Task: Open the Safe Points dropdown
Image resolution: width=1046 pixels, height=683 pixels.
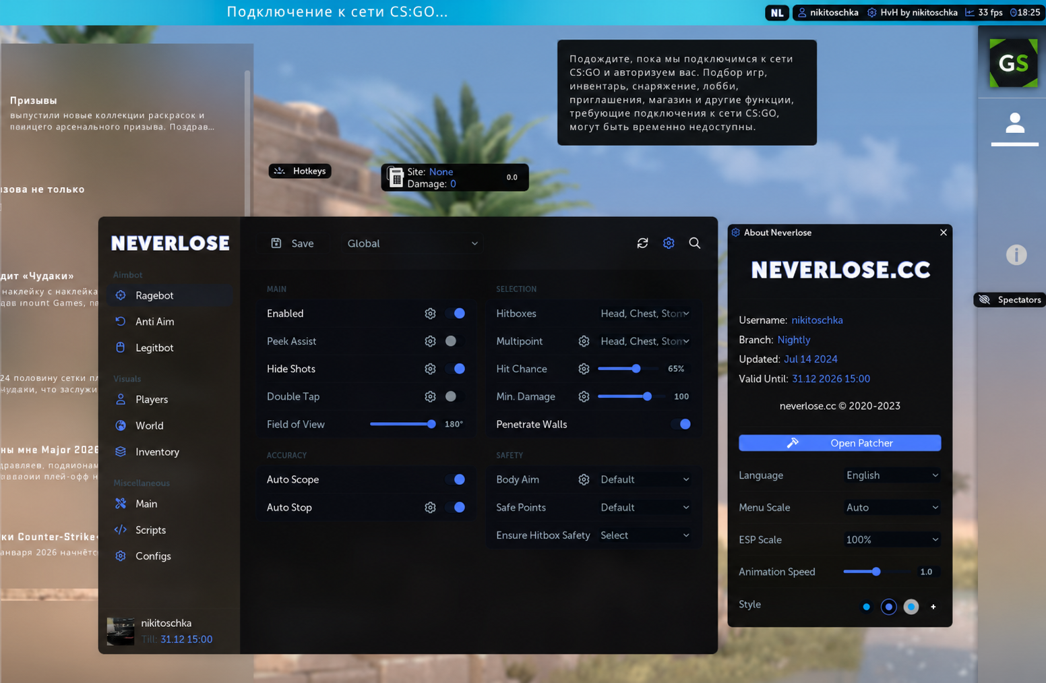Action: pos(645,508)
